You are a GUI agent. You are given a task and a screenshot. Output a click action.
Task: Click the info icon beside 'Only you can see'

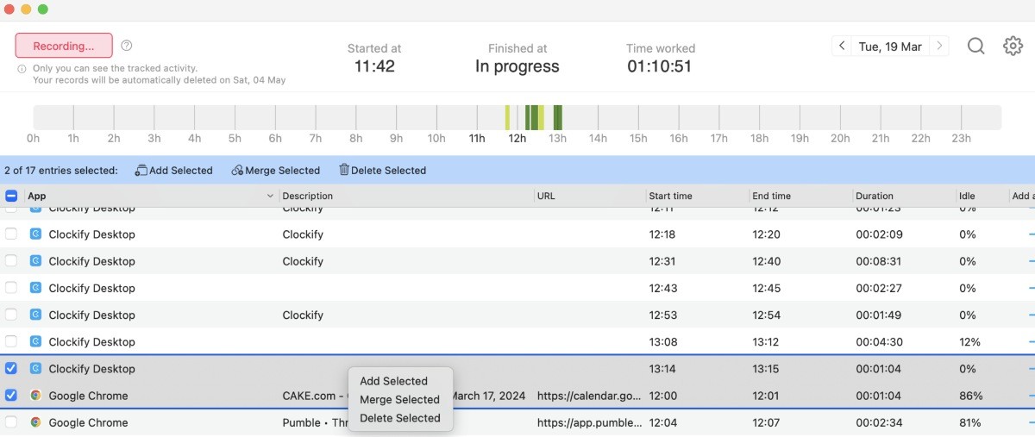(22, 68)
